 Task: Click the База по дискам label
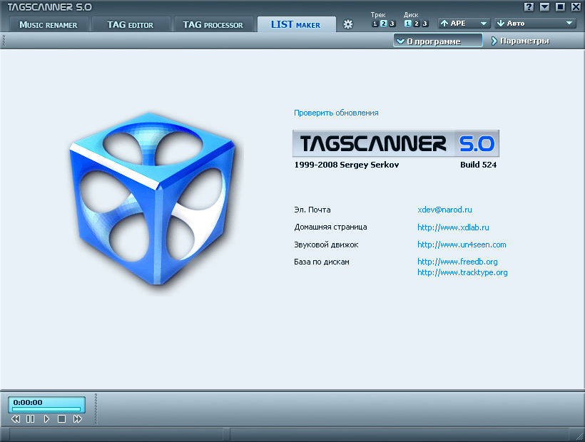pos(322,262)
